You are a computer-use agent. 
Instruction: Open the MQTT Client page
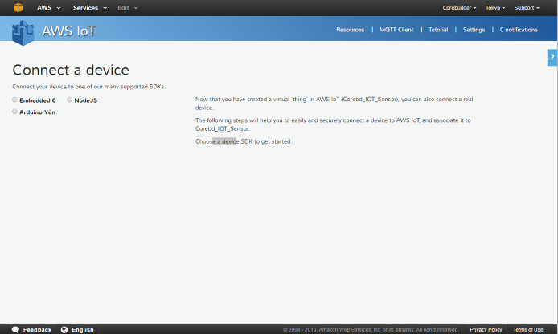(x=396, y=30)
